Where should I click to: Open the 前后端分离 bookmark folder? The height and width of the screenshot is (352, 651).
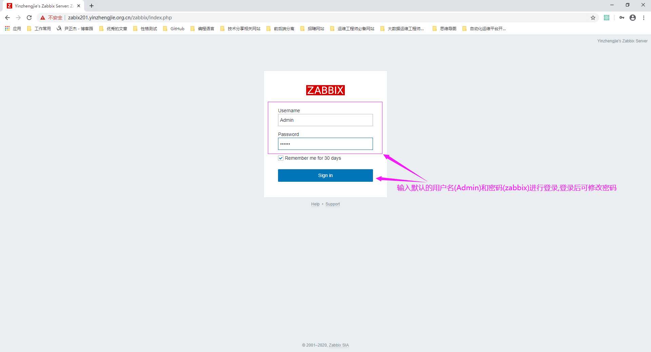click(x=280, y=28)
